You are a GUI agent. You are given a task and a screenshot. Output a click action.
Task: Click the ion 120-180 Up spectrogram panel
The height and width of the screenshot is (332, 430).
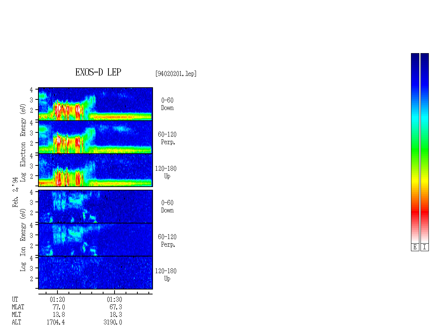click(96, 273)
